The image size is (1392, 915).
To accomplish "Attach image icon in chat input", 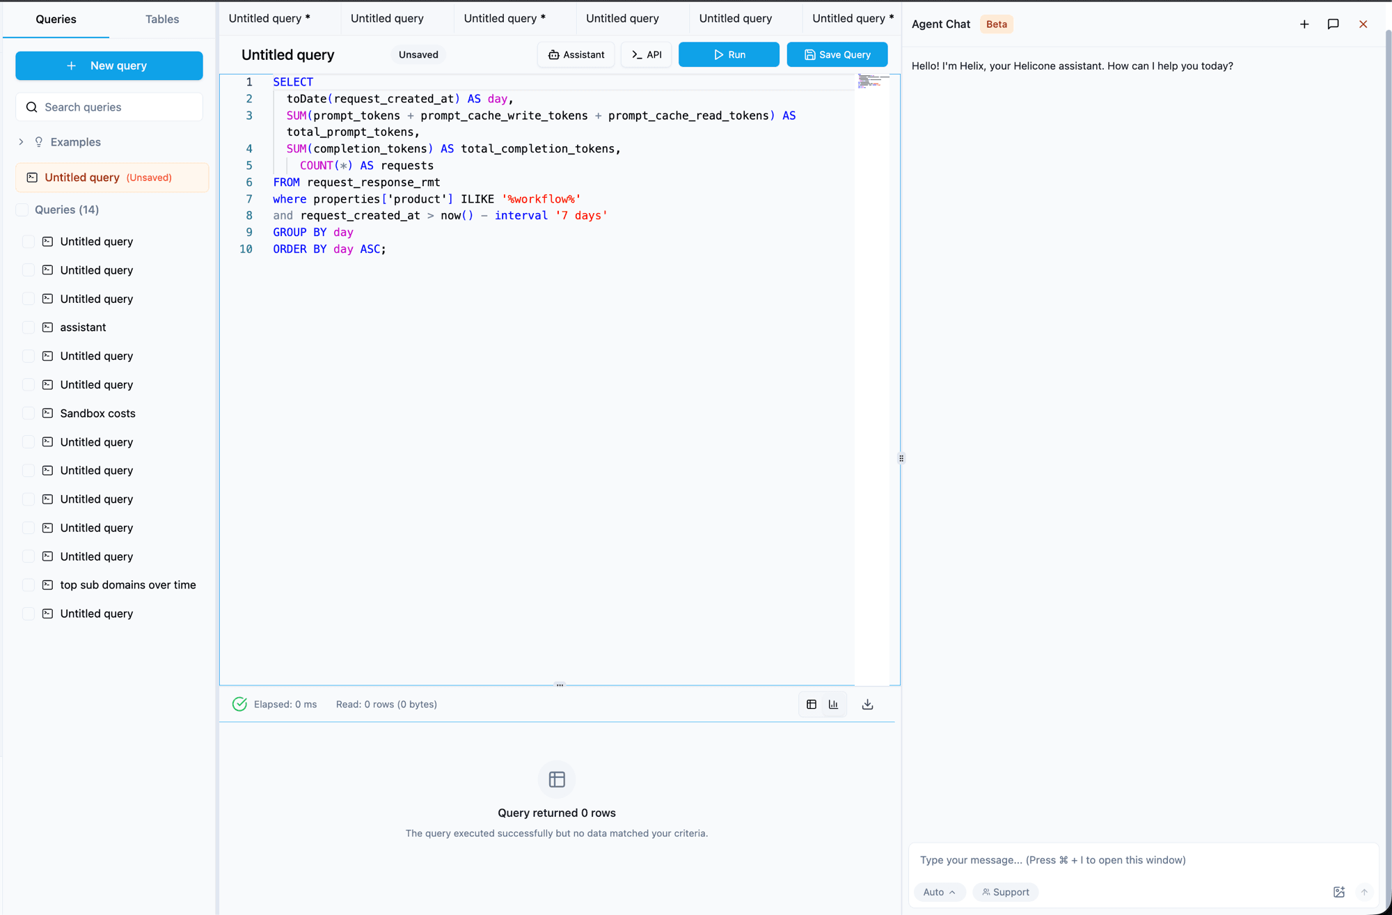I will point(1339,892).
